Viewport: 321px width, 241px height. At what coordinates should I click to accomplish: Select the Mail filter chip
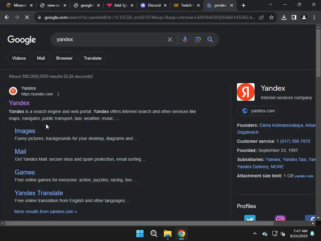click(x=41, y=58)
